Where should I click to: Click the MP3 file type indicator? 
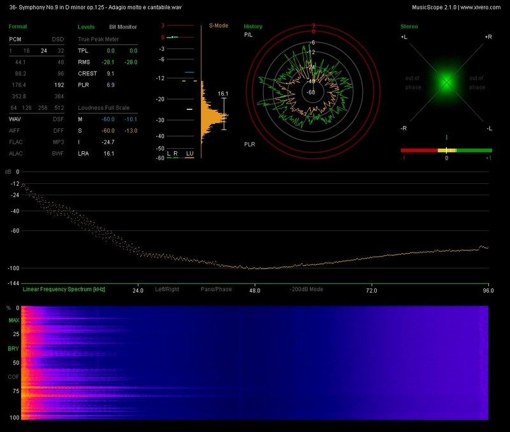tap(59, 142)
